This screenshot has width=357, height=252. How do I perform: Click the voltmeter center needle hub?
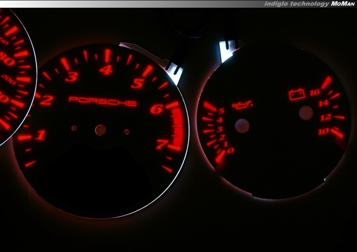click(x=306, y=113)
